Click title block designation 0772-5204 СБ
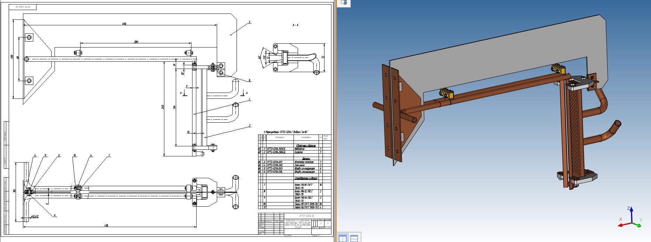 pyautogui.click(x=307, y=216)
